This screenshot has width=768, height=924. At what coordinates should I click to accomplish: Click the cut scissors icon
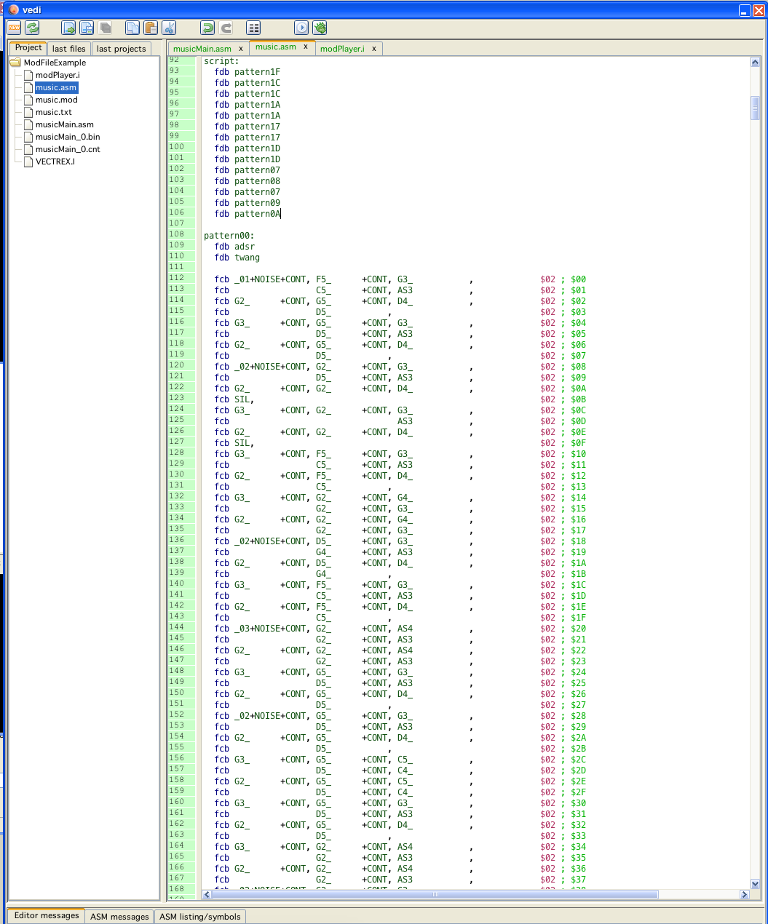[169, 28]
